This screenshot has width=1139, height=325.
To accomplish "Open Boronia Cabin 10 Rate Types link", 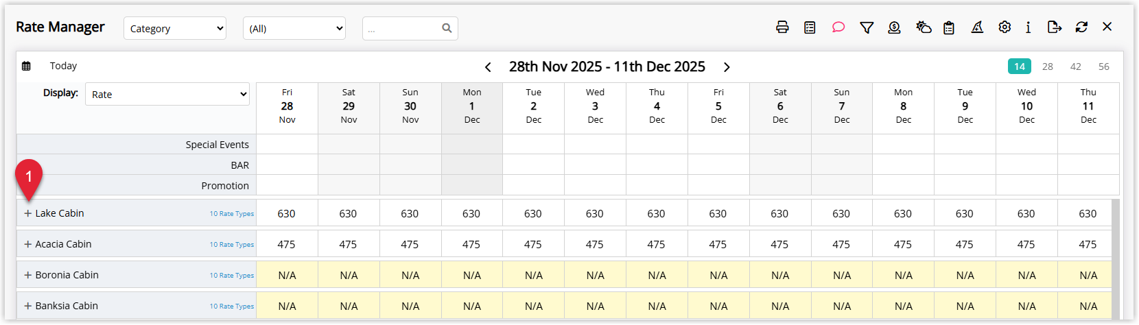I will coord(232,276).
